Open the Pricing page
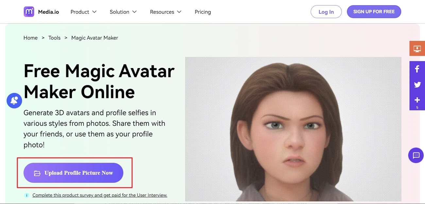The image size is (425, 204). (203, 12)
